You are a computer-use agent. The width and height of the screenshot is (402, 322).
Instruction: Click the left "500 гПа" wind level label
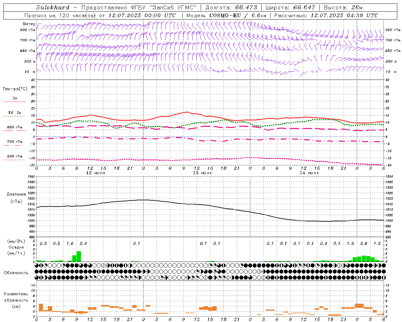pos(28,30)
